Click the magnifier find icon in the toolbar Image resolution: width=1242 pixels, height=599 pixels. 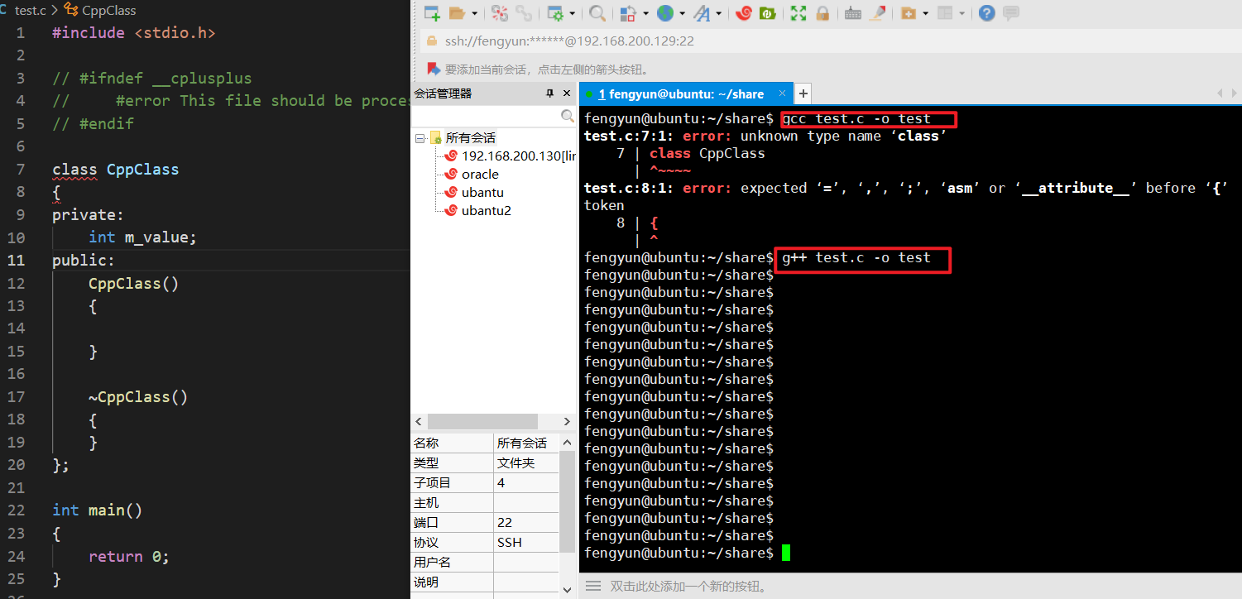tap(596, 13)
